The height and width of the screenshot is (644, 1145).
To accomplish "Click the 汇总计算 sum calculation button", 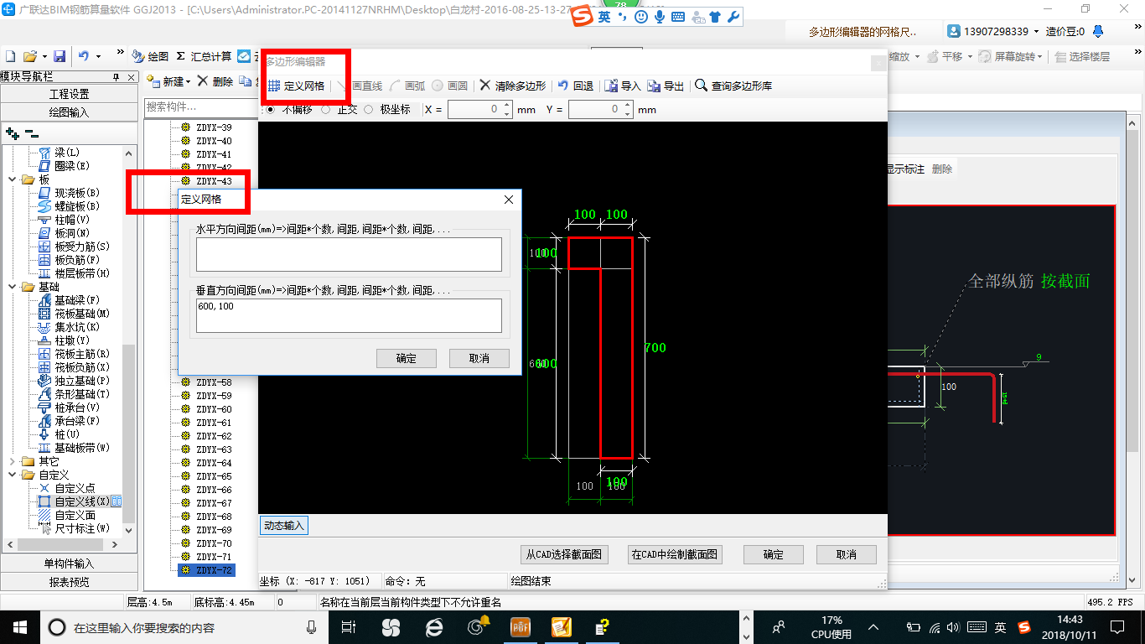I will pyautogui.click(x=204, y=56).
